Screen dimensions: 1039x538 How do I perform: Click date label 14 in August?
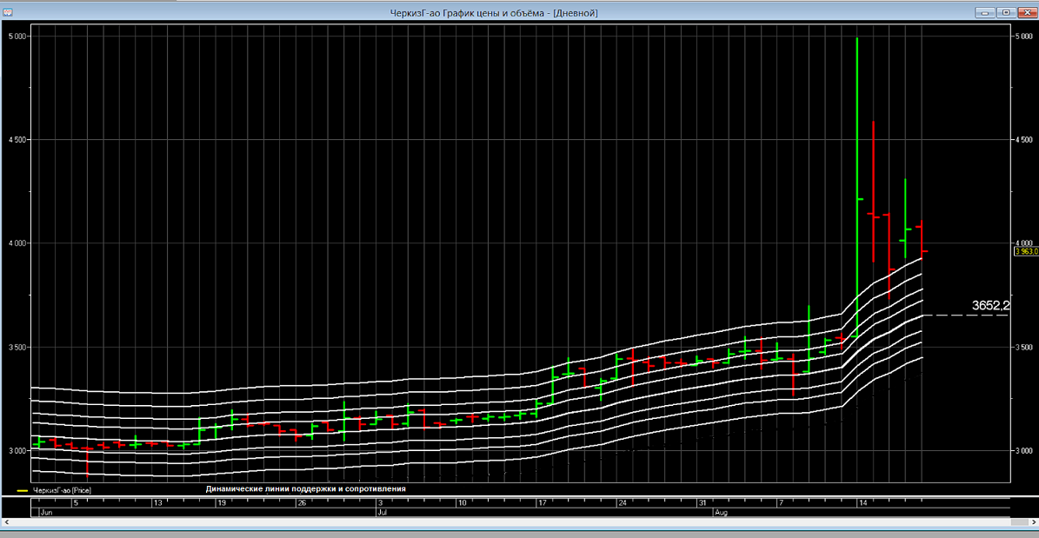point(863,503)
